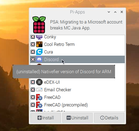Open Details for the selected app
139x131 pixels.
109,118
